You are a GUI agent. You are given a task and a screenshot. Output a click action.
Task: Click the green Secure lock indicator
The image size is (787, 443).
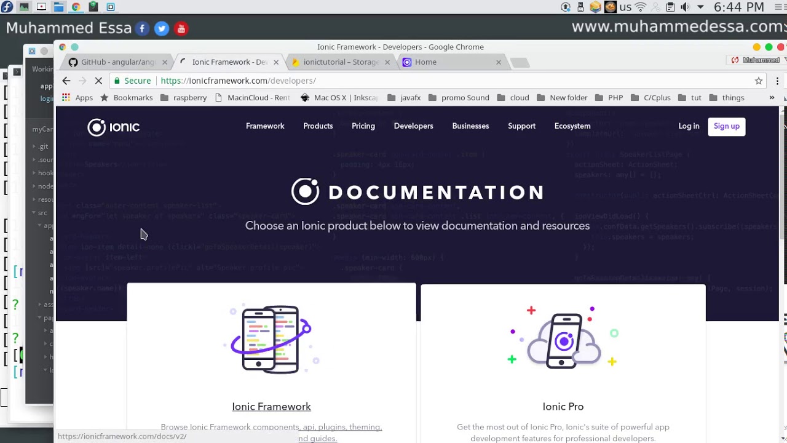[x=132, y=81]
